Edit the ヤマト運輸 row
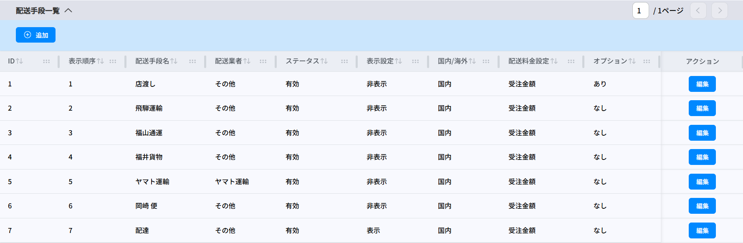Image resolution: width=743 pixels, height=243 pixels. pyautogui.click(x=702, y=182)
